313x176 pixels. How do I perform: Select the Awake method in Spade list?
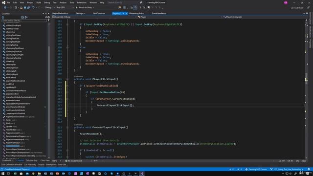pos(9,120)
